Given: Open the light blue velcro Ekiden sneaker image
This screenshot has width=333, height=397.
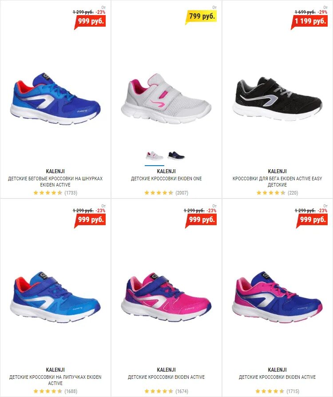Looking at the screenshot, I should pos(55,297).
